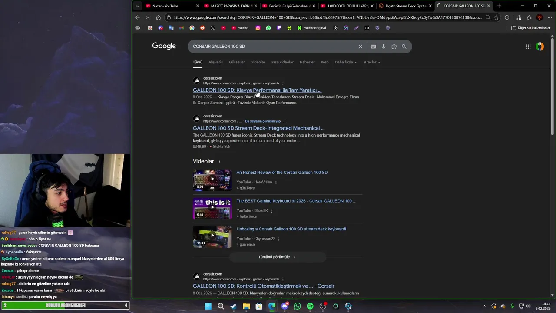The width and height of the screenshot is (556, 313).
Task: Select the 'Videolar' search filter
Action: (258, 62)
